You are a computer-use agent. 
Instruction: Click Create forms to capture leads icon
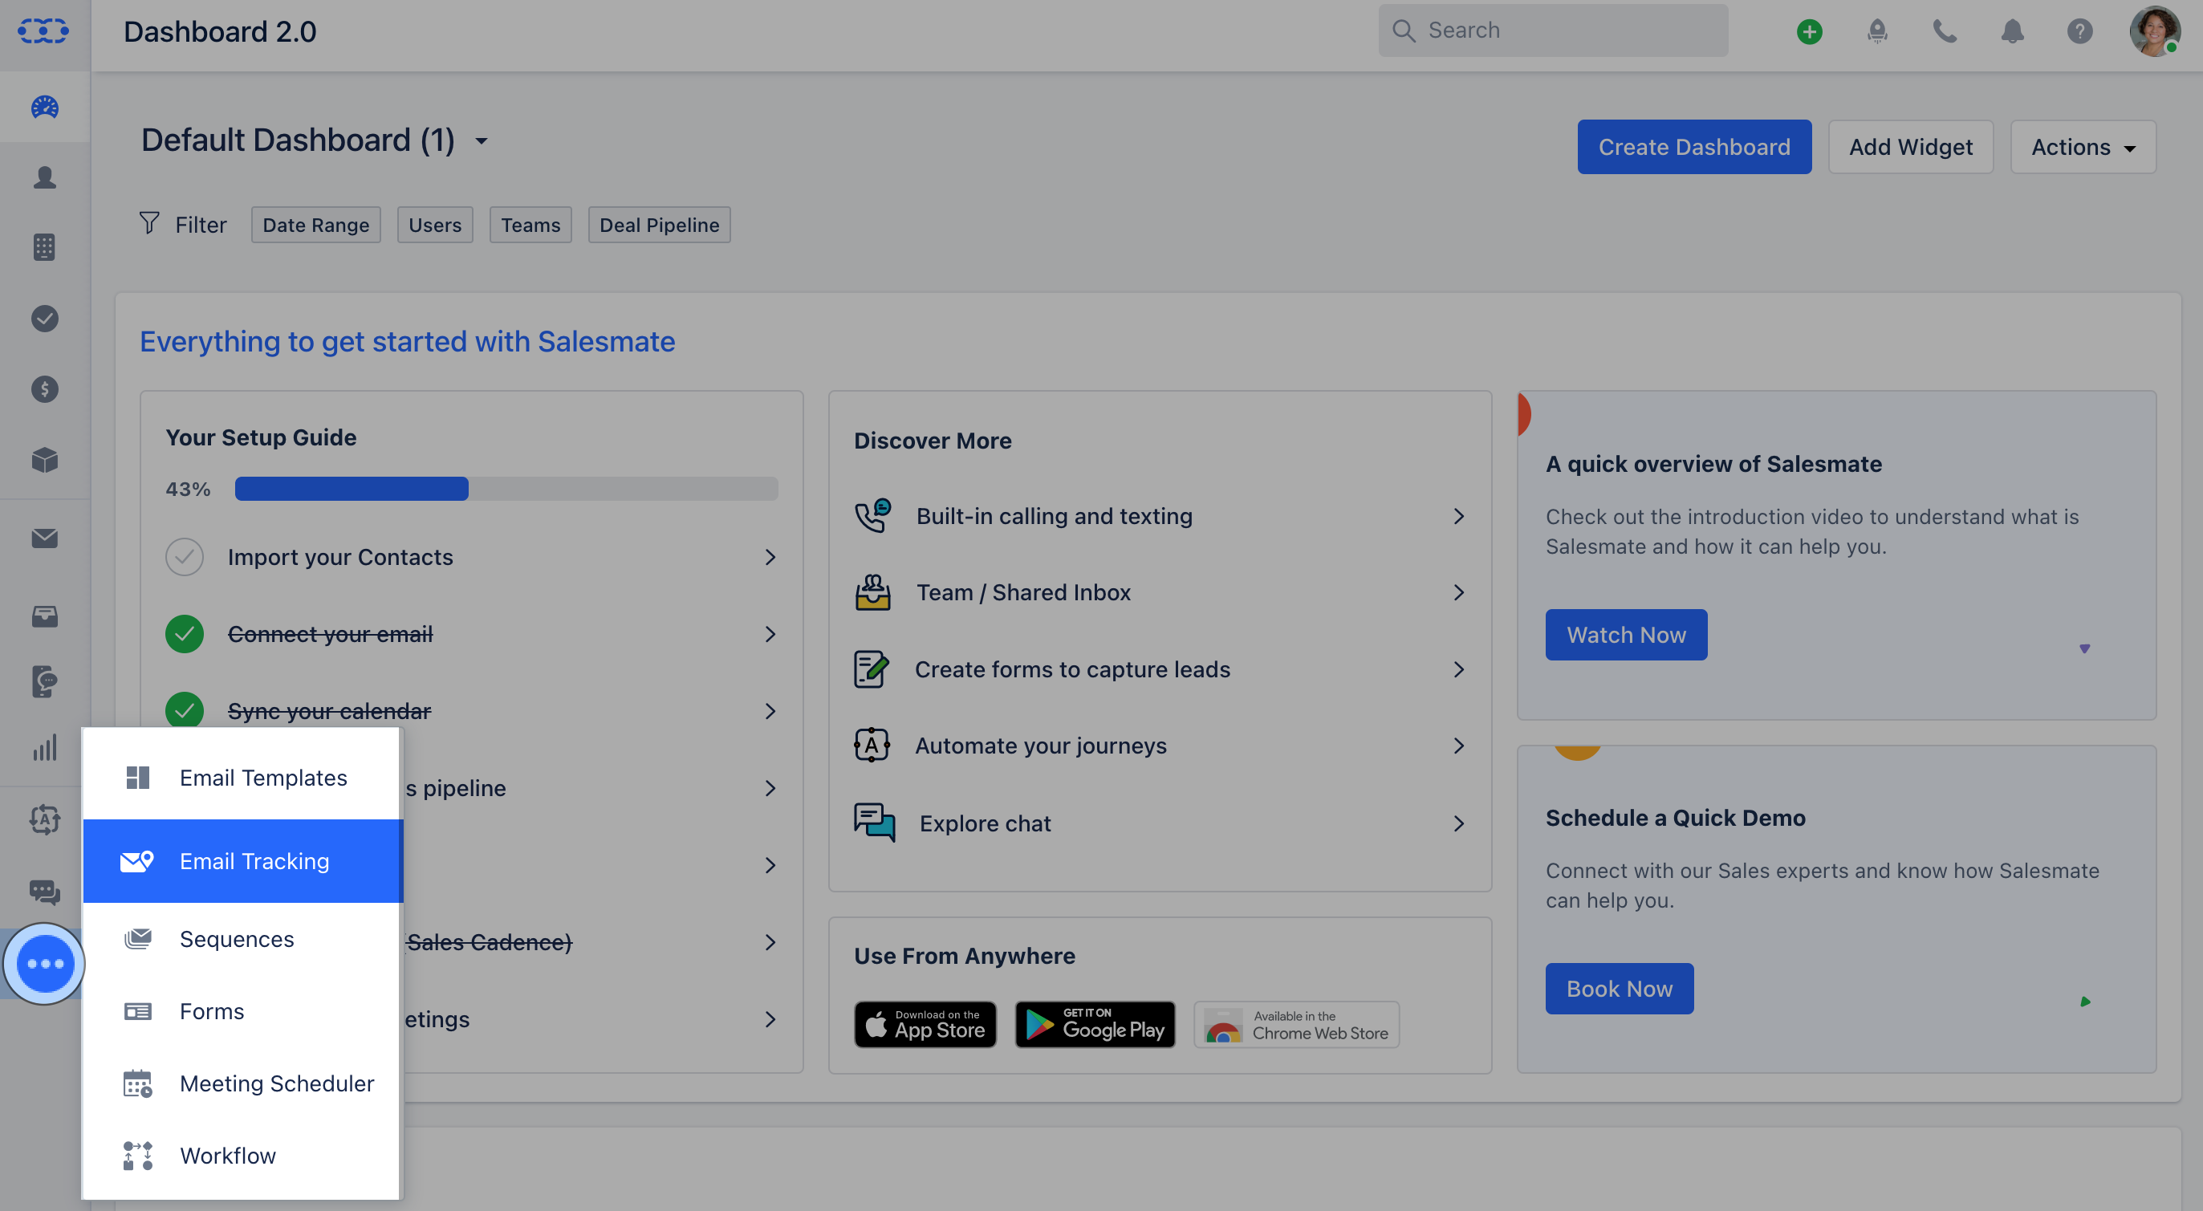(x=872, y=668)
